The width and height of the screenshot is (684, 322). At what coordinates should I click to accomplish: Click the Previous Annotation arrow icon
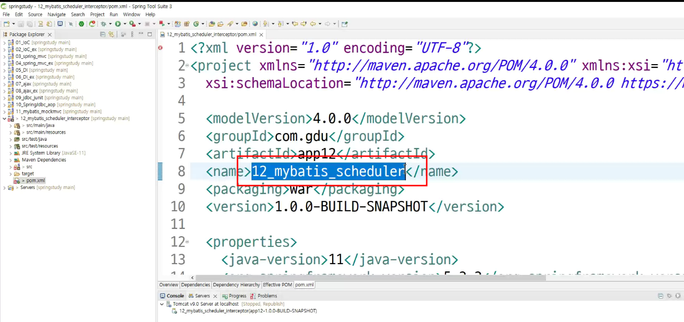tap(280, 24)
